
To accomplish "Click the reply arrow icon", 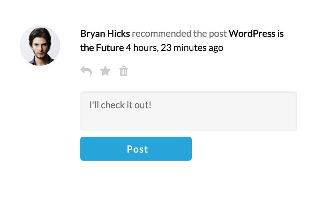I will [x=86, y=71].
